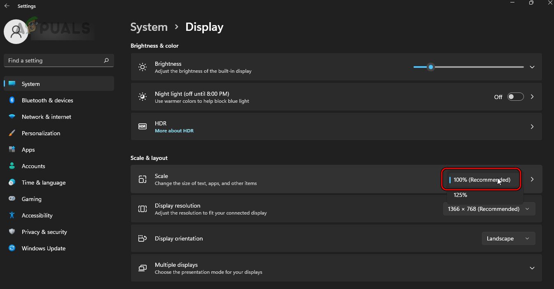The height and width of the screenshot is (289, 554).
Task: Open the Landscape orientation dropdown
Action: pos(508,238)
